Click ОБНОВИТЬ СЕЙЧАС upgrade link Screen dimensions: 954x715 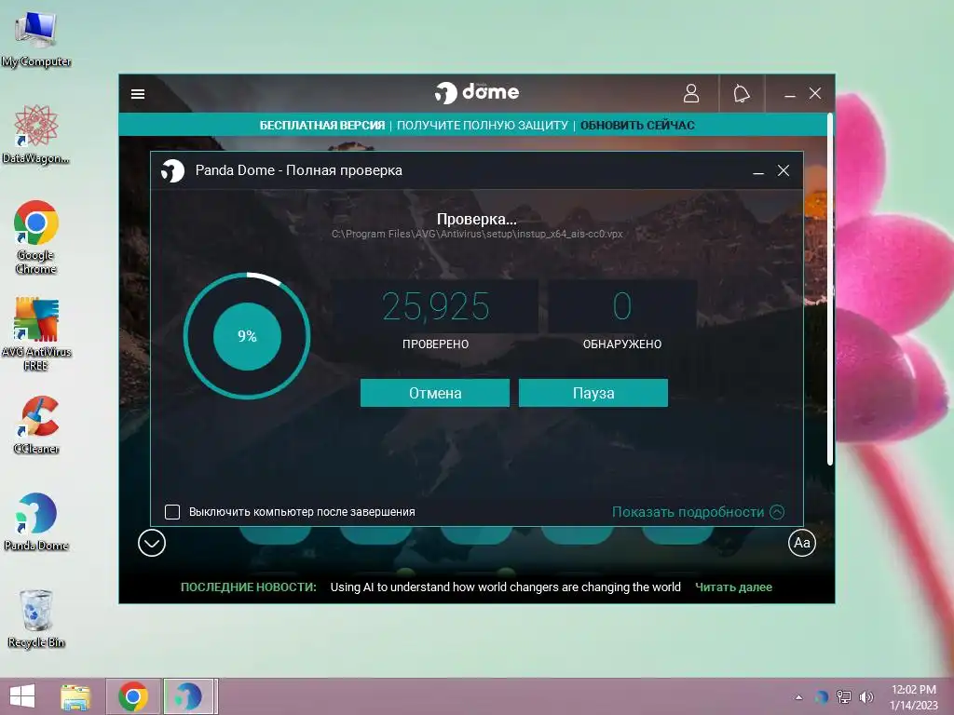(637, 126)
